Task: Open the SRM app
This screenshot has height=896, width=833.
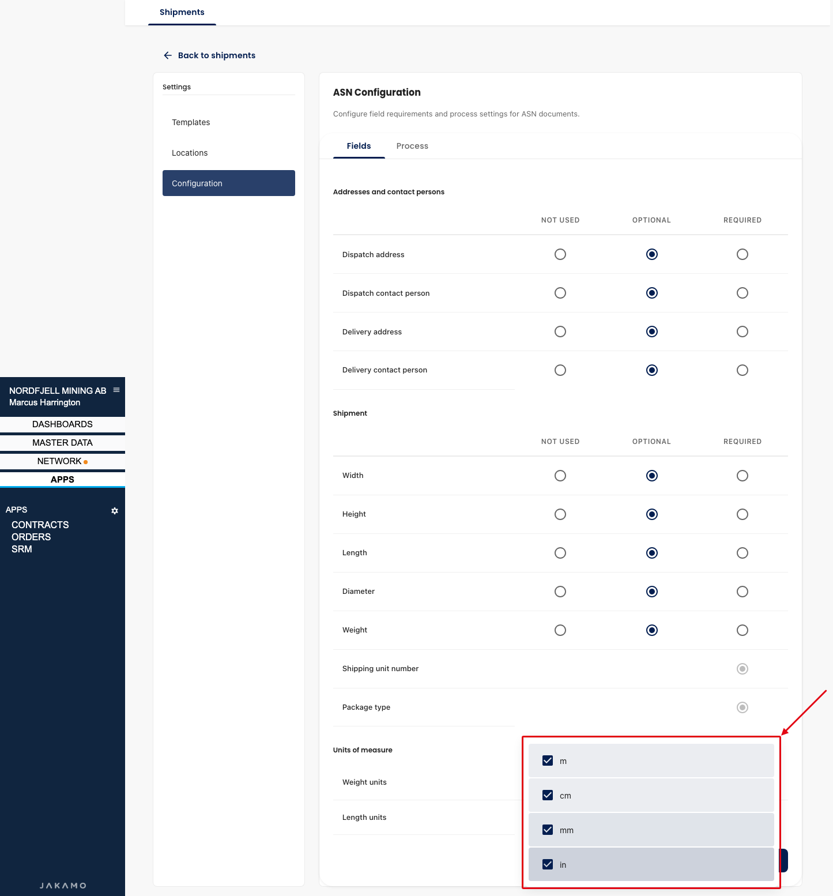Action: (22, 549)
